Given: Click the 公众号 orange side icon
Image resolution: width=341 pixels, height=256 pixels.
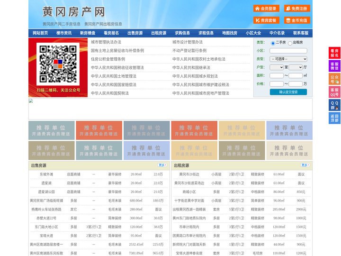Looking at the screenshot, I should click(334, 79).
